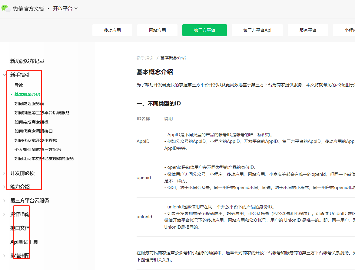Open 如何搭建第三方平台后端服务 page

pos(42,113)
